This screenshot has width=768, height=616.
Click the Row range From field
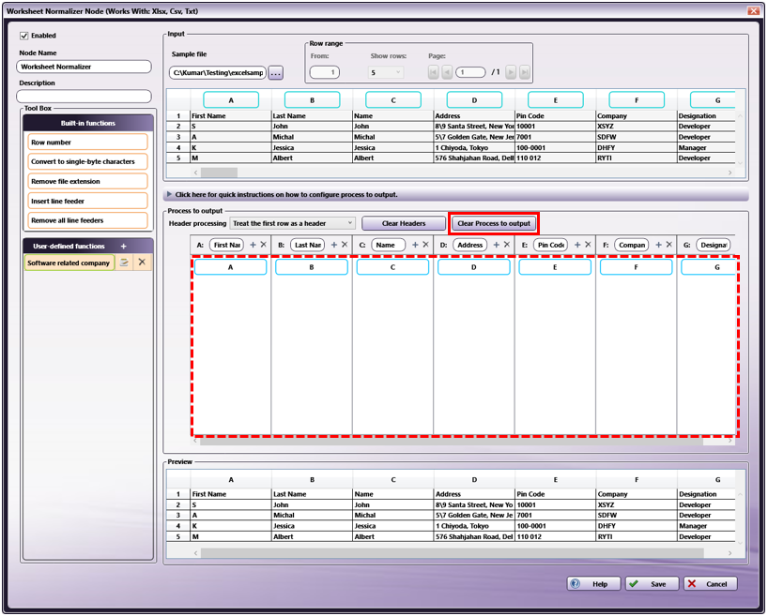325,72
